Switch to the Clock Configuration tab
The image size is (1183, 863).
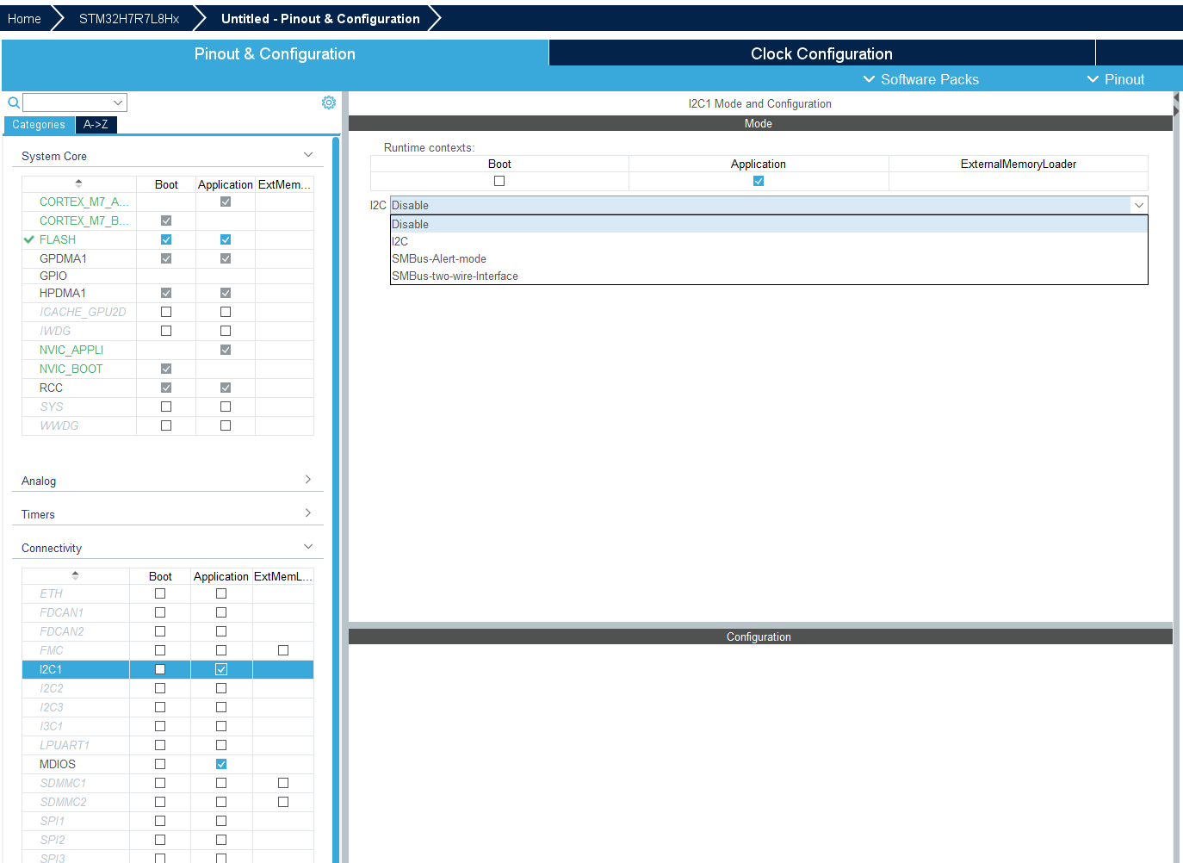(821, 53)
